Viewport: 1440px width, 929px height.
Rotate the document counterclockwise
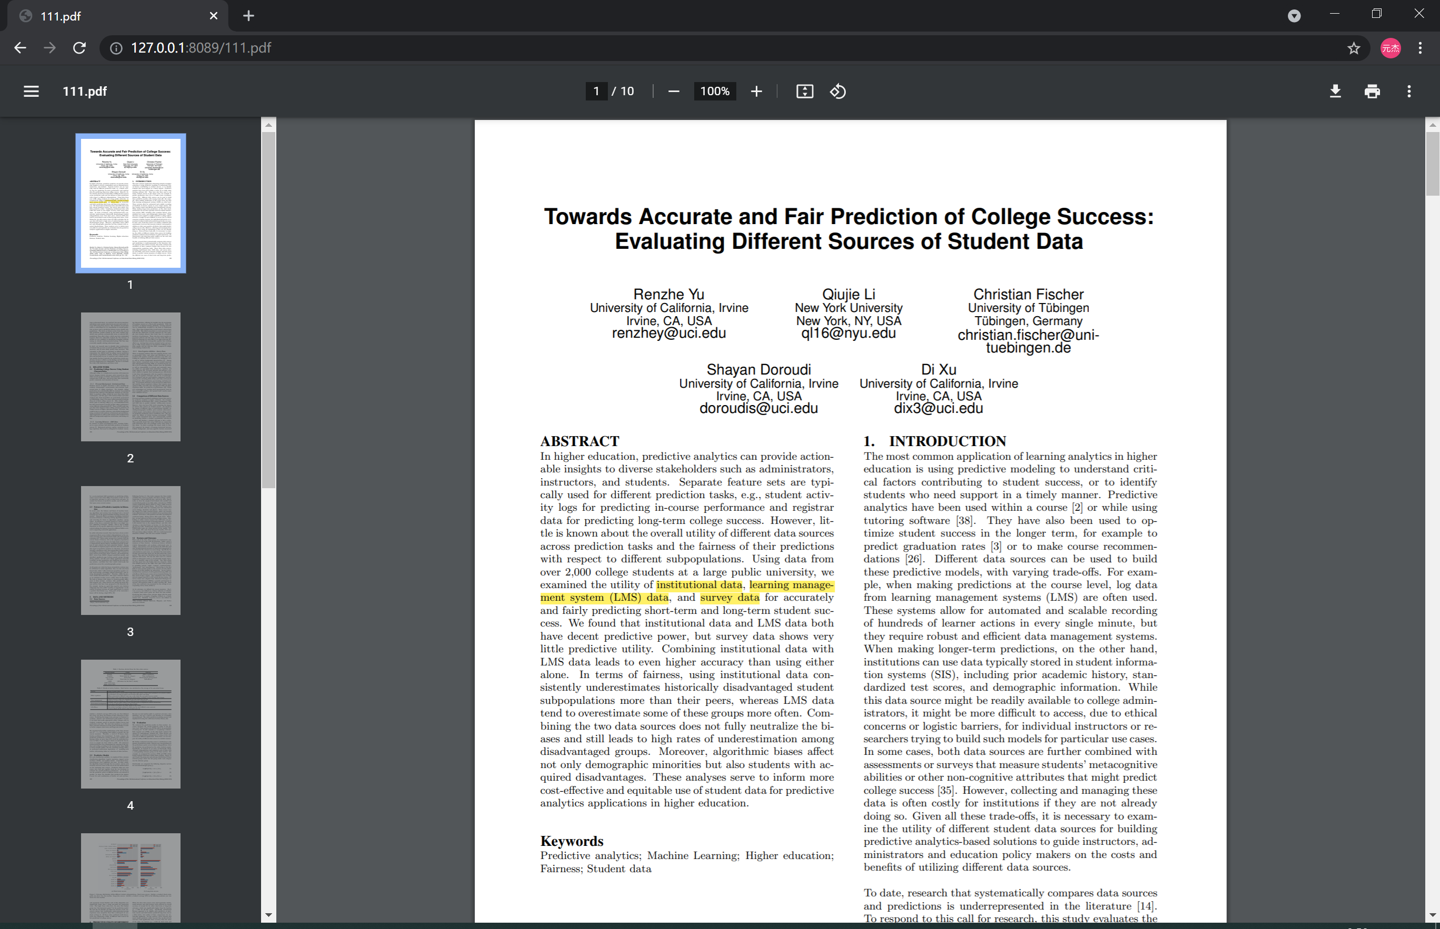838,91
